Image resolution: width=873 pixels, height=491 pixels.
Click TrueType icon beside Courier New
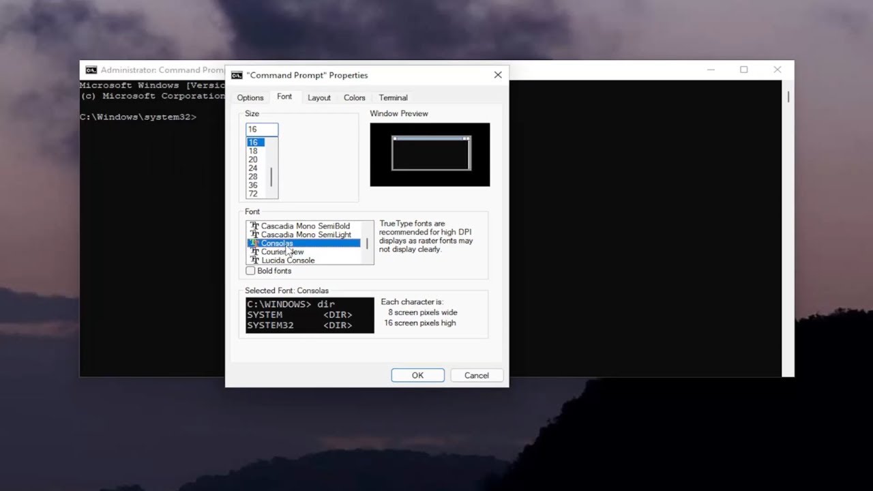pyautogui.click(x=254, y=252)
